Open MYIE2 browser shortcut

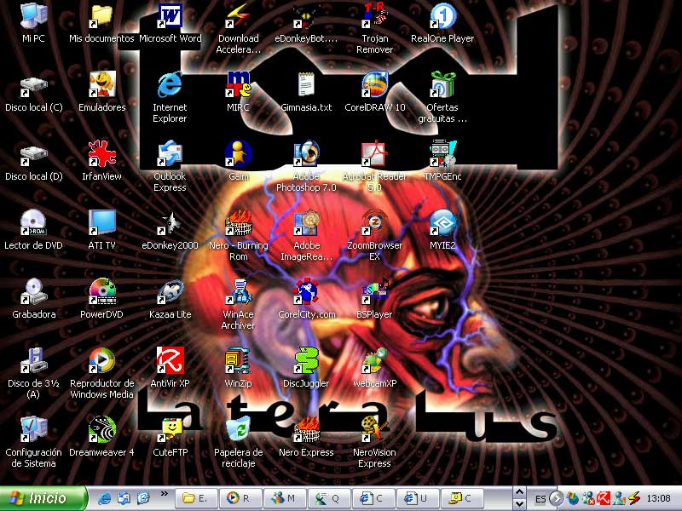[442, 223]
